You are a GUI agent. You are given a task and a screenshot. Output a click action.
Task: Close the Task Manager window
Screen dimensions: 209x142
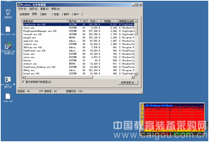tap(140, 5)
